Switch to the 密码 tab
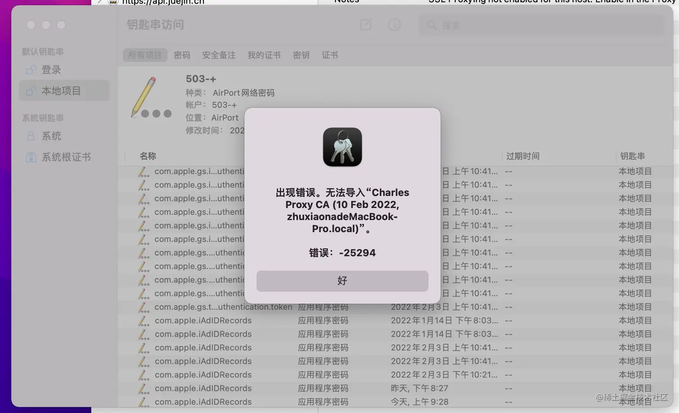Viewport: 679px width, 413px height. tap(182, 55)
